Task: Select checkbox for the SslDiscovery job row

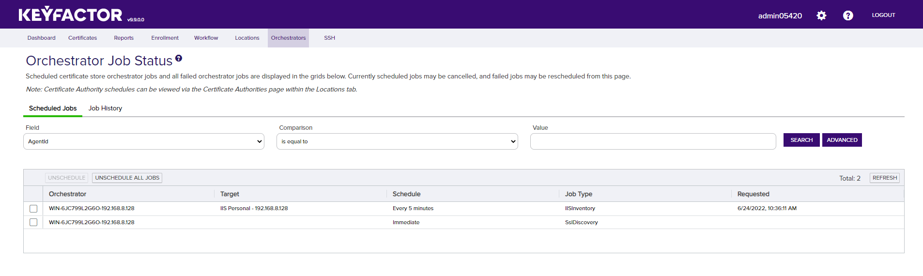Action: (x=33, y=222)
